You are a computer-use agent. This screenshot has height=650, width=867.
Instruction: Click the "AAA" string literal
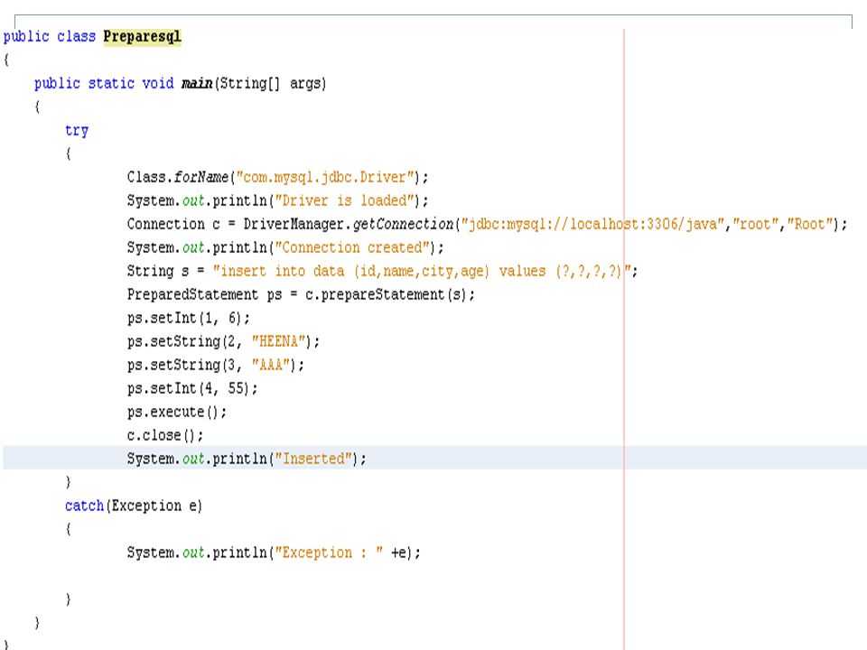coord(271,365)
